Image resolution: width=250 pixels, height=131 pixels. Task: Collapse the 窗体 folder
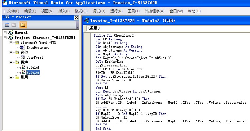[11, 52]
